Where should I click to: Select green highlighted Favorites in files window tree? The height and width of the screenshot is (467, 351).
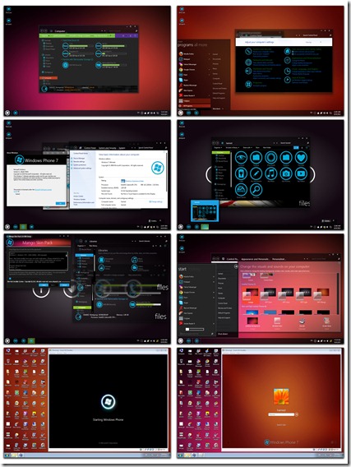[x=221, y=152]
